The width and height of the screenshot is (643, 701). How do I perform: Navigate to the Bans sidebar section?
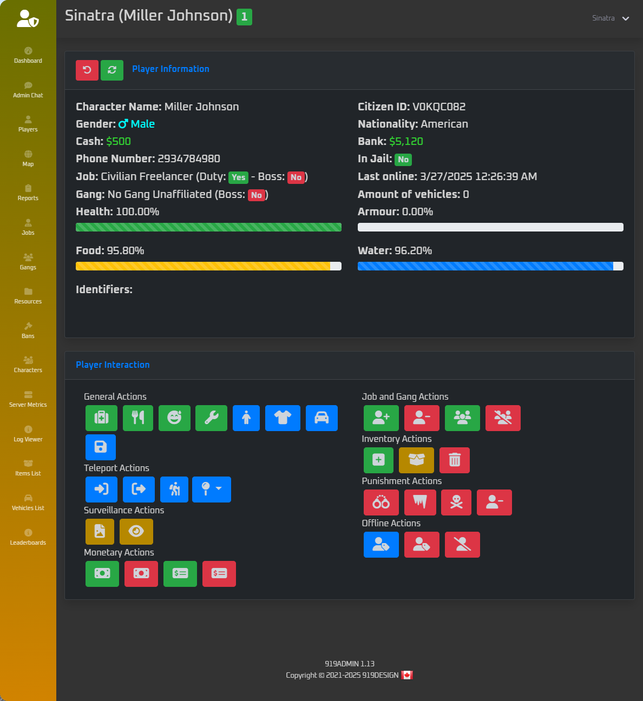[x=28, y=331]
